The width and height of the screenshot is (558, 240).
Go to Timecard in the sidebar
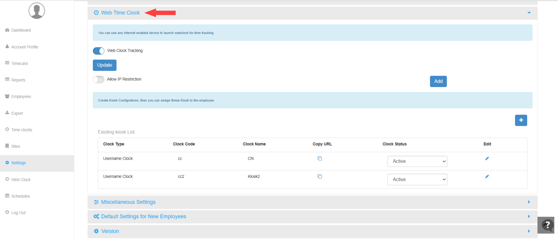[19, 64]
